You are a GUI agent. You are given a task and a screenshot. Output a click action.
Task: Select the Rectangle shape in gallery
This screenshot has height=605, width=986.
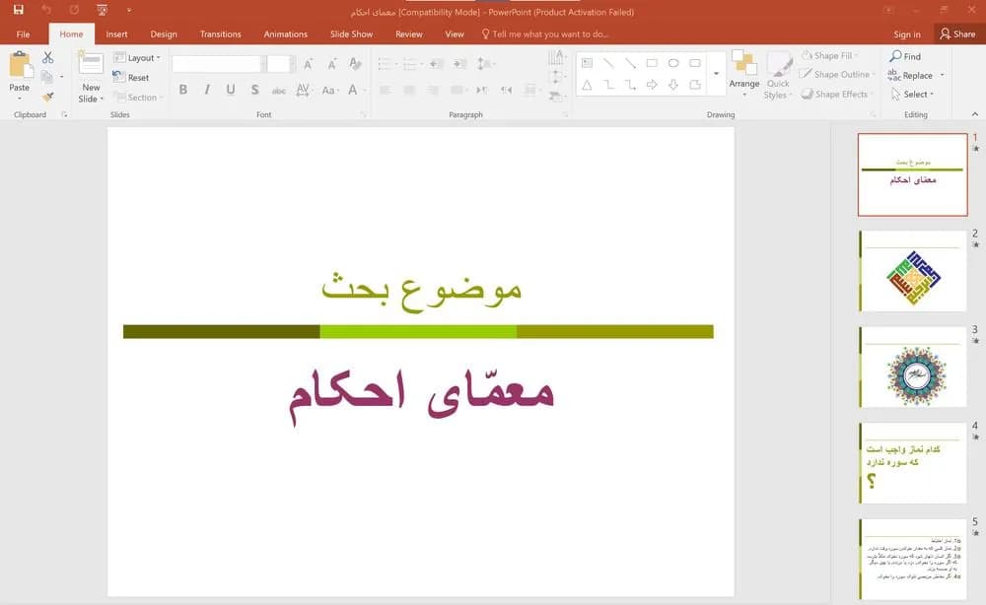click(x=652, y=63)
